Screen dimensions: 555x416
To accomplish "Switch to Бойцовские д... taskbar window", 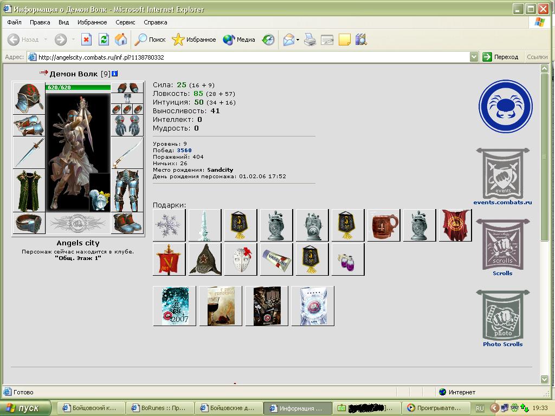I will [x=228, y=408].
